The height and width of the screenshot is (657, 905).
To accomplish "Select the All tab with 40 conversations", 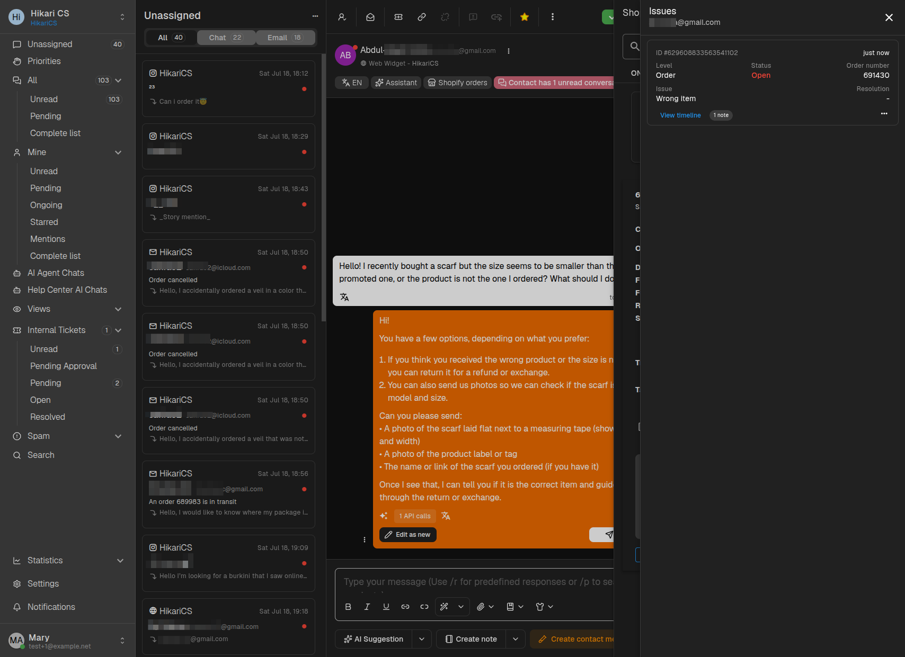I will [171, 38].
